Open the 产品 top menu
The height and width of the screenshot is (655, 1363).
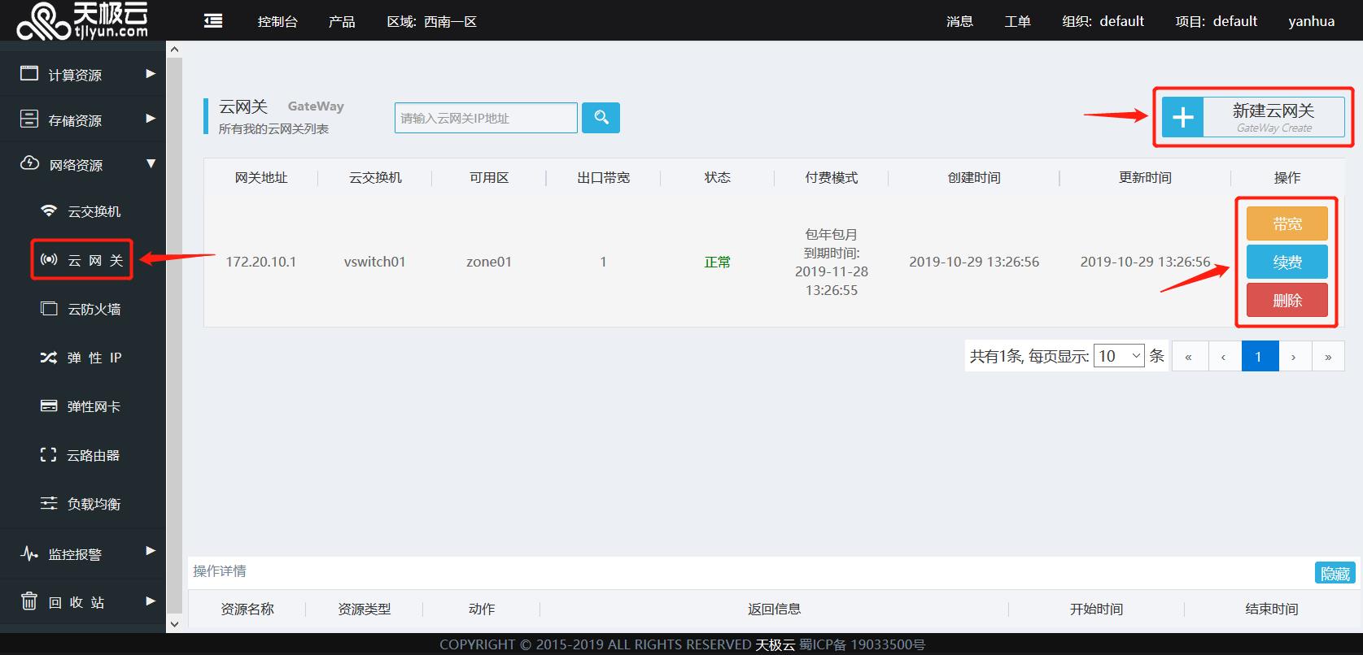(342, 21)
